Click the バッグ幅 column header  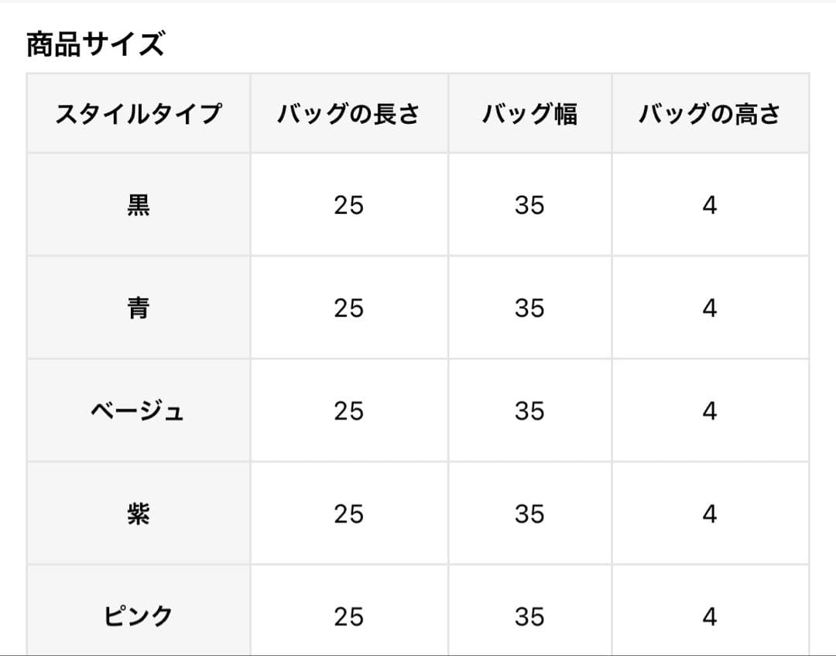(529, 114)
